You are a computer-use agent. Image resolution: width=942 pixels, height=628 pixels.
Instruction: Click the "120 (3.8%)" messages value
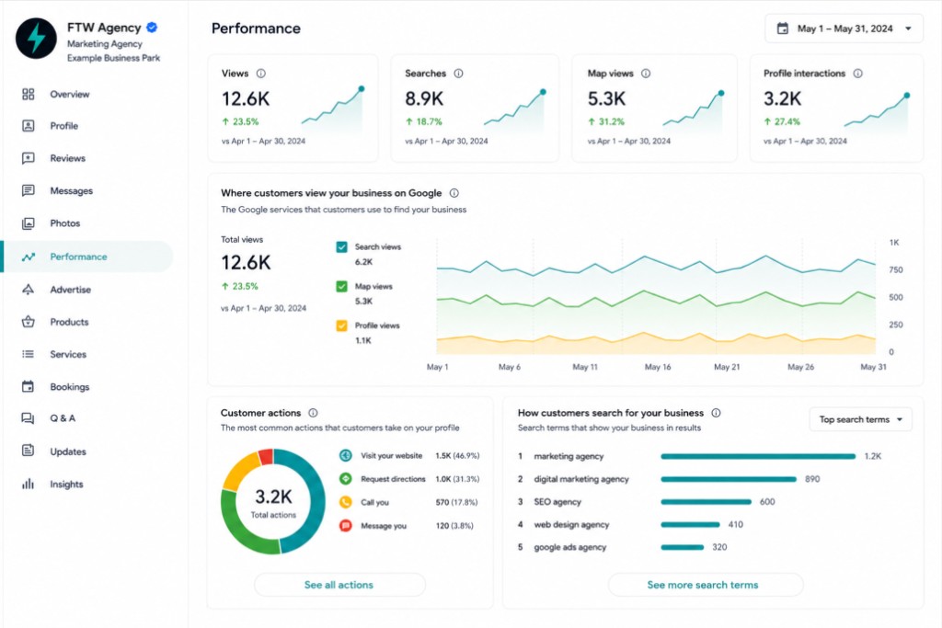454,525
